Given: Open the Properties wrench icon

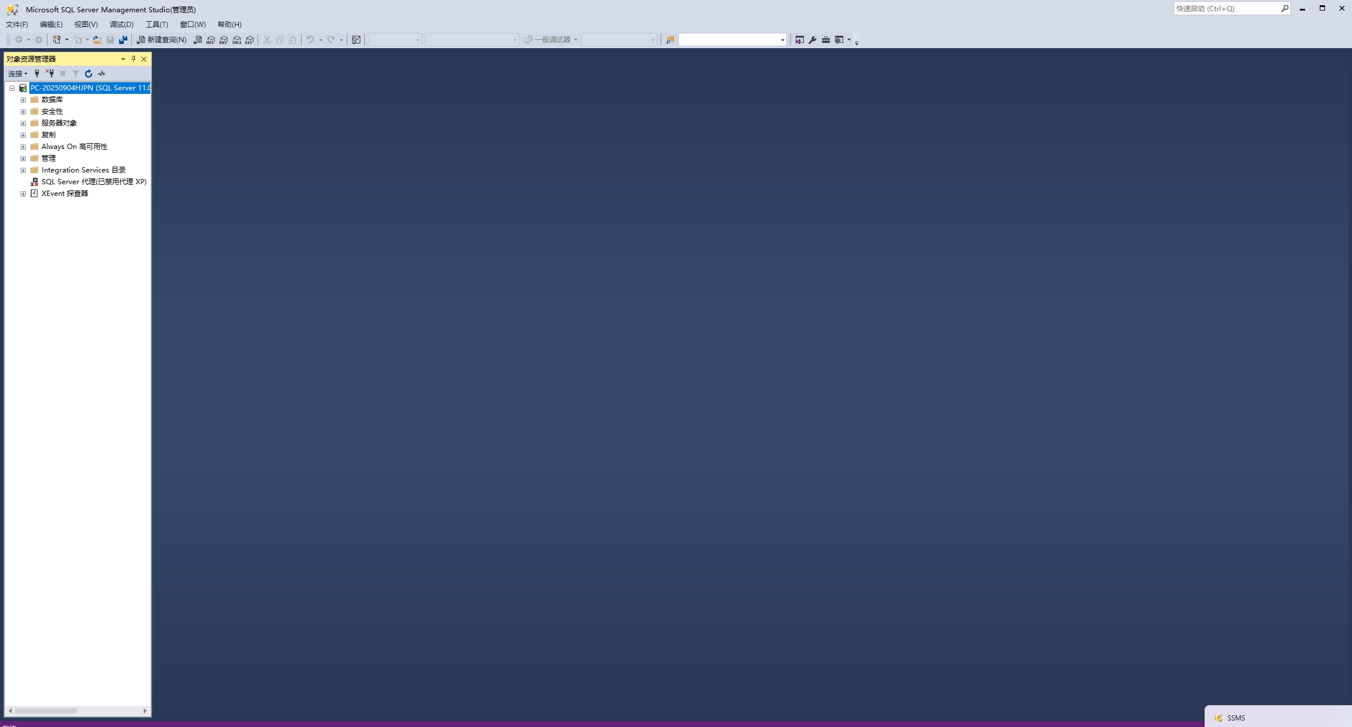Looking at the screenshot, I should (x=813, y=40).
